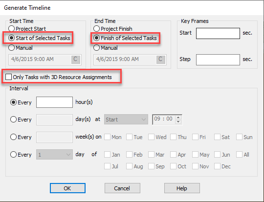Viewport: 264px width, 202px height.
Task: Click the OK button
Action: point(67,188)
